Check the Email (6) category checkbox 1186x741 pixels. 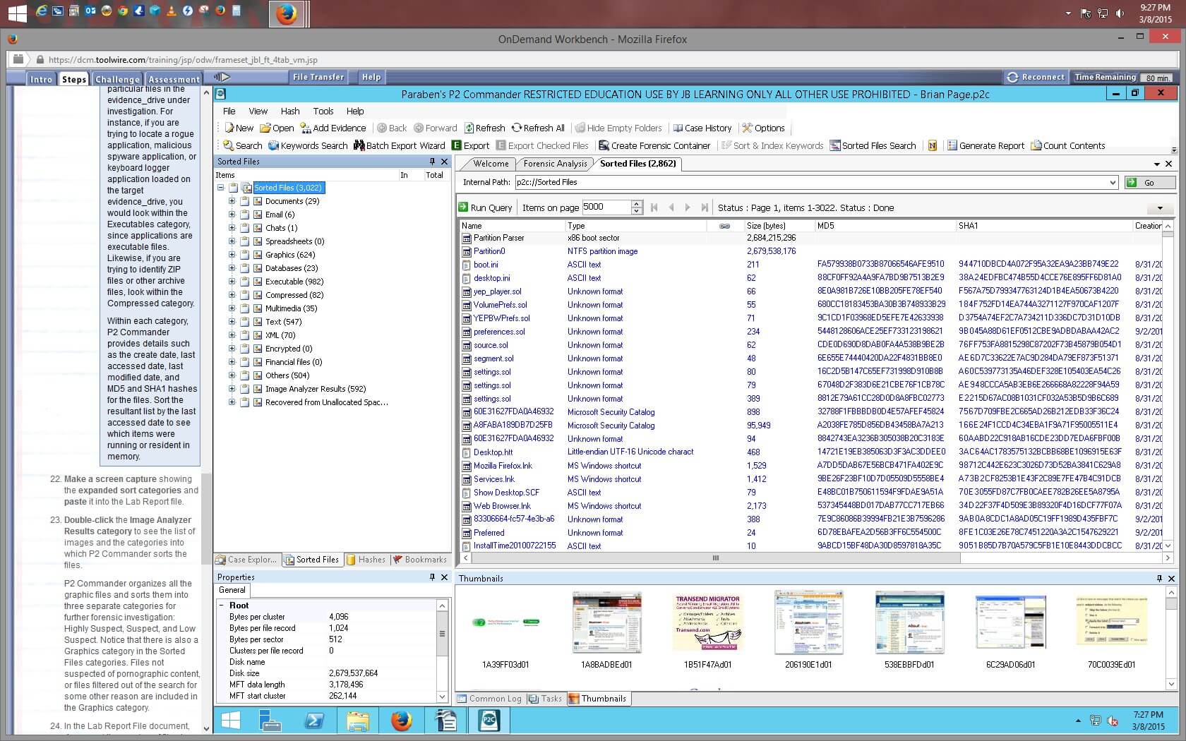click(245, 215)
